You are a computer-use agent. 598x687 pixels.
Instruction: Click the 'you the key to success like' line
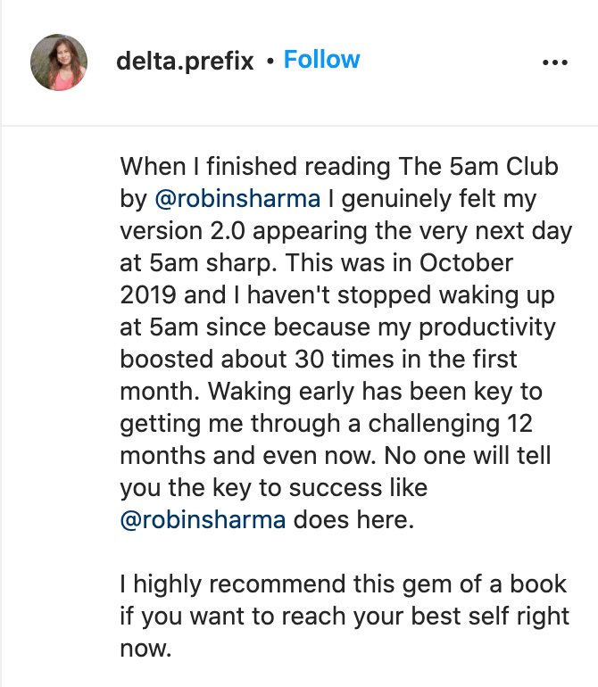(273, 488)
